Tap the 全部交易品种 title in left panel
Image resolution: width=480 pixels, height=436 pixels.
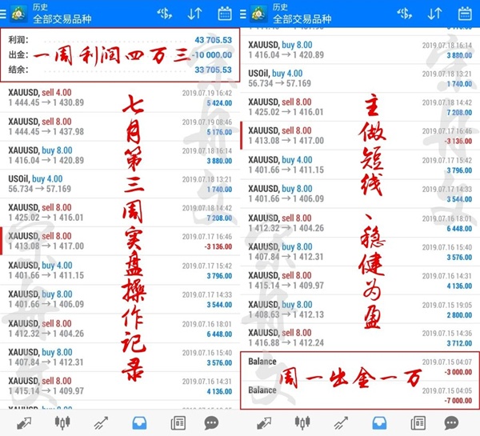click(x=62, y=19)
